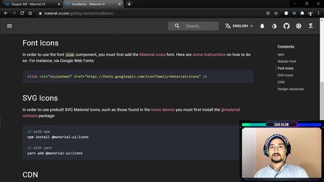This screenshot has height=182, width=324.
Task: Open the edit website colors gear icon
Action: [x=299, y=26]
